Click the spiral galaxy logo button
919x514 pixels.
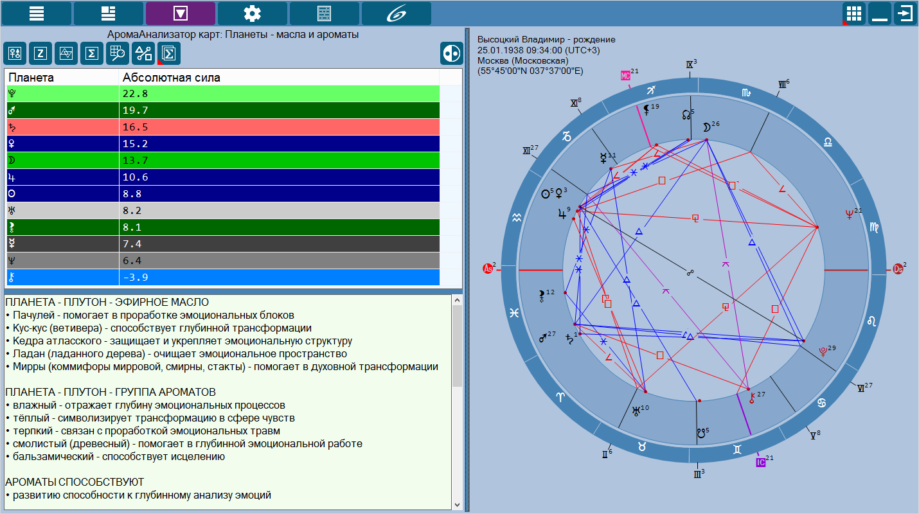397,13
